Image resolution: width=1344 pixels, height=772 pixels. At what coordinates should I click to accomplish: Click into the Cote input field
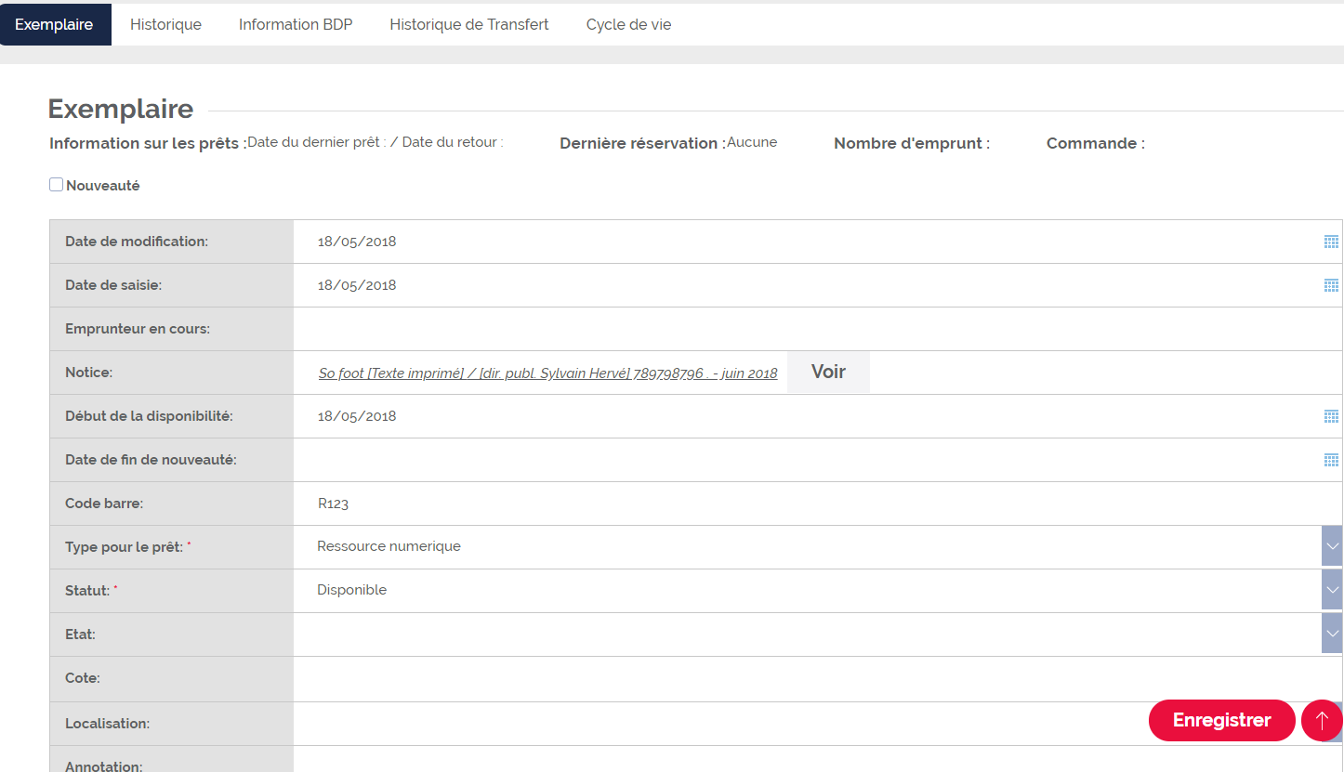point(818,678)
